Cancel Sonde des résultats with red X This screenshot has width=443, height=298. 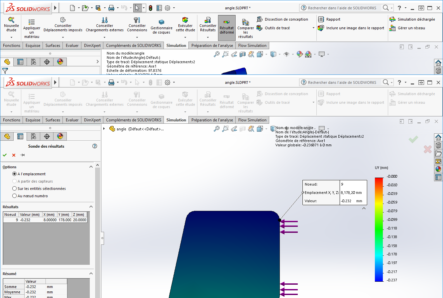(14, 155)
